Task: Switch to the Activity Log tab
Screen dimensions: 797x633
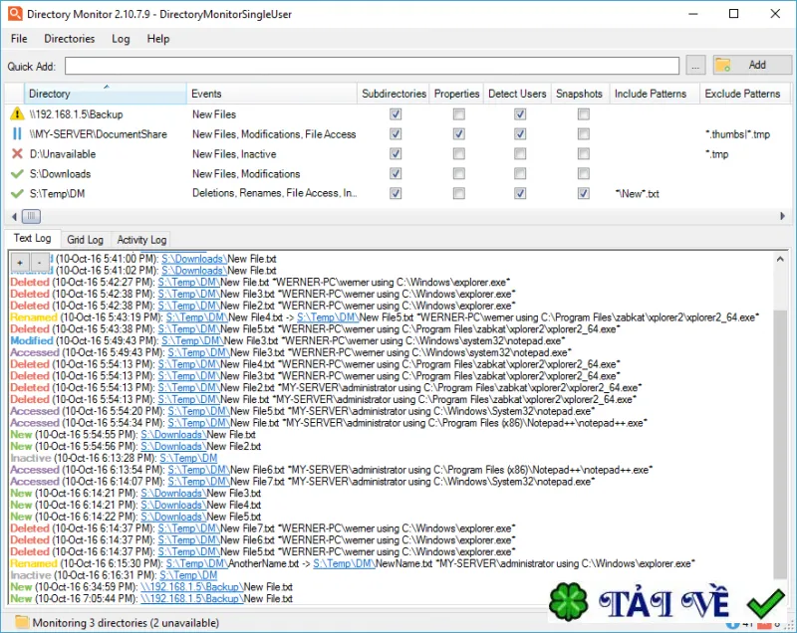Action: (x=141, y=240)
